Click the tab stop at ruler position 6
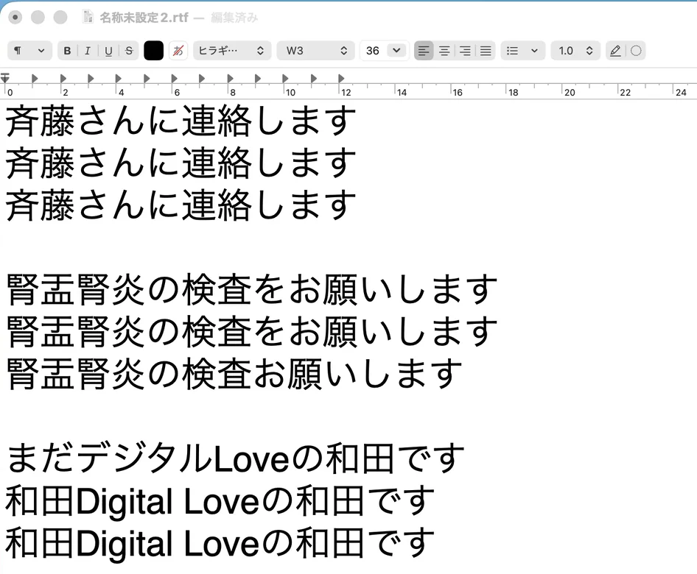The height and width of the screenshot is (574, 697). click(x=174, y=79)
